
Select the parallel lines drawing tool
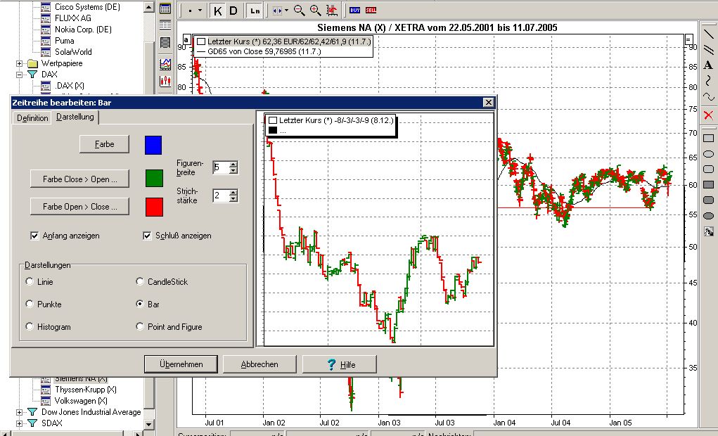coord(708,49)
